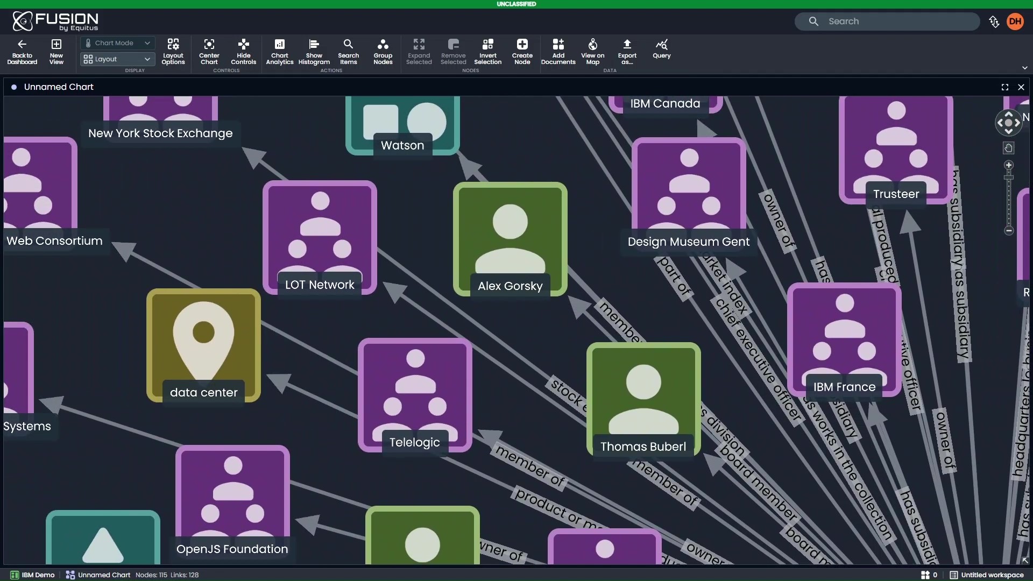The height and width of the screenshot is (581, 1033).
Task: Select the Thomas Buberl node
Action: [x=643, y=399]
